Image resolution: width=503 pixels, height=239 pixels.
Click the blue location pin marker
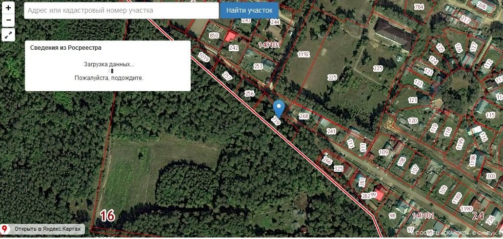[279, 109]
